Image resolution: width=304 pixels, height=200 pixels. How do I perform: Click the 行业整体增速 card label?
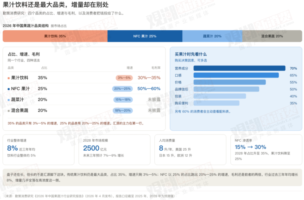coord(17,140)
